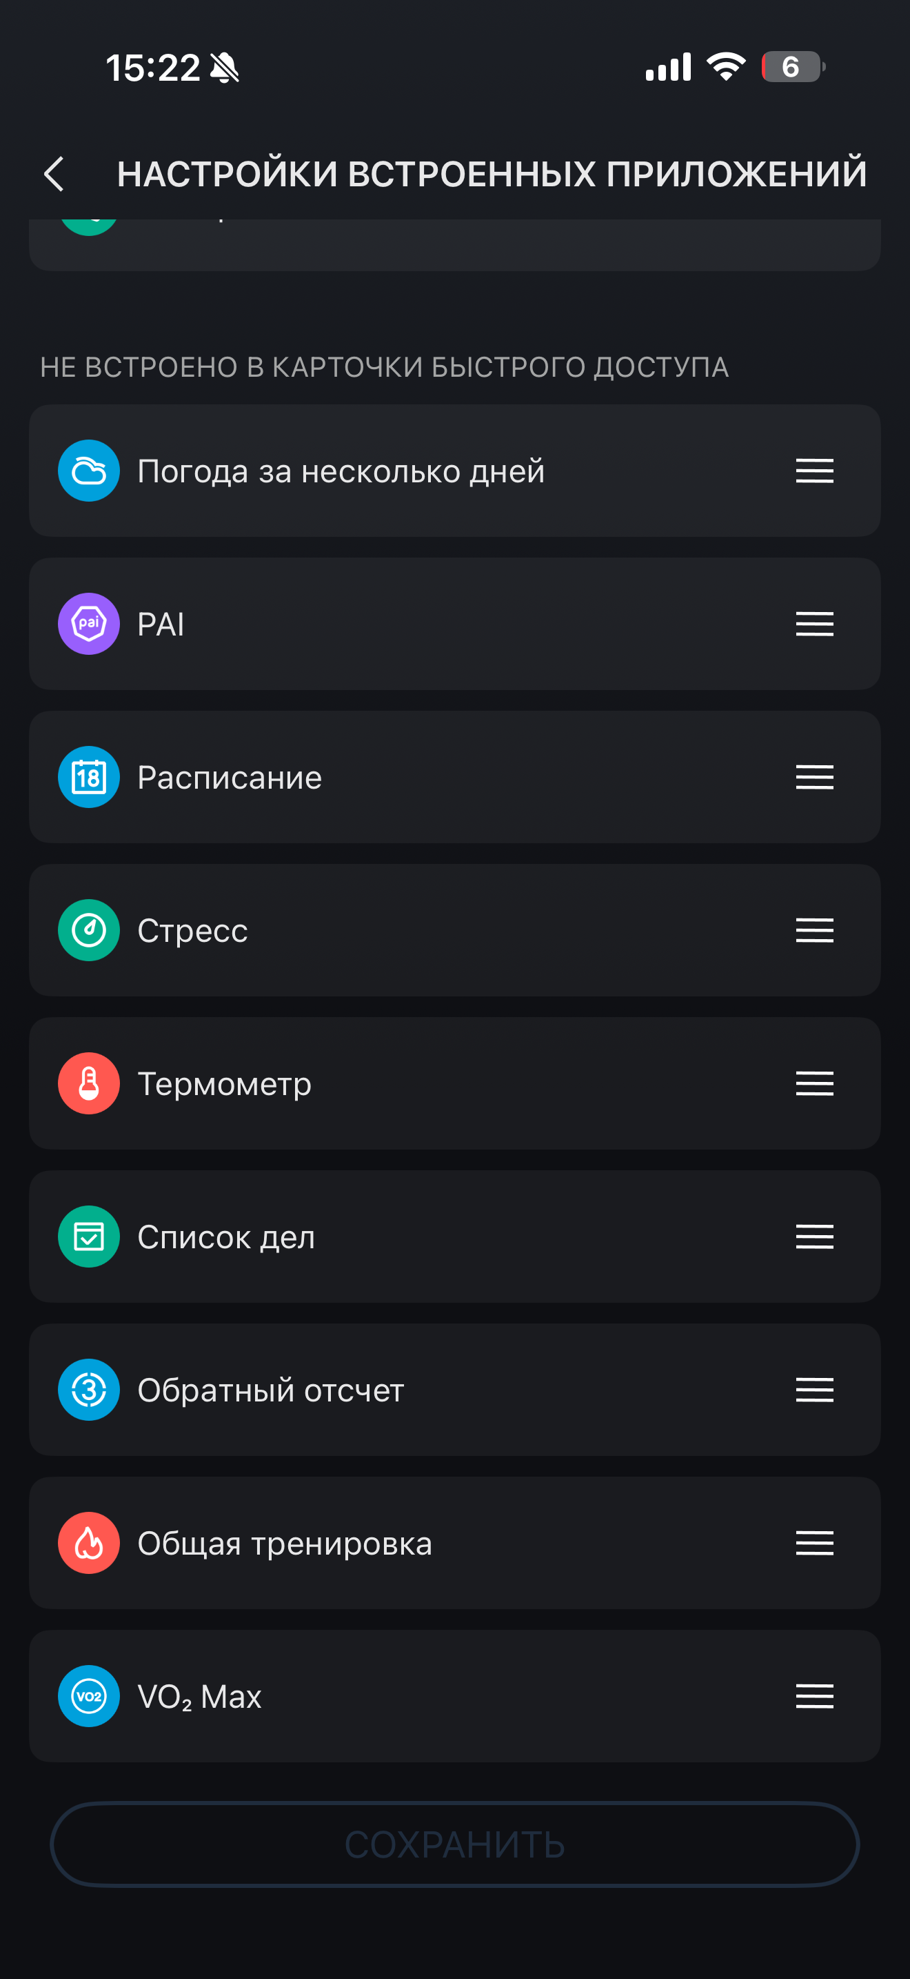
Task: Tap the red thermometer icon
Action: (x=89, y=1083)
